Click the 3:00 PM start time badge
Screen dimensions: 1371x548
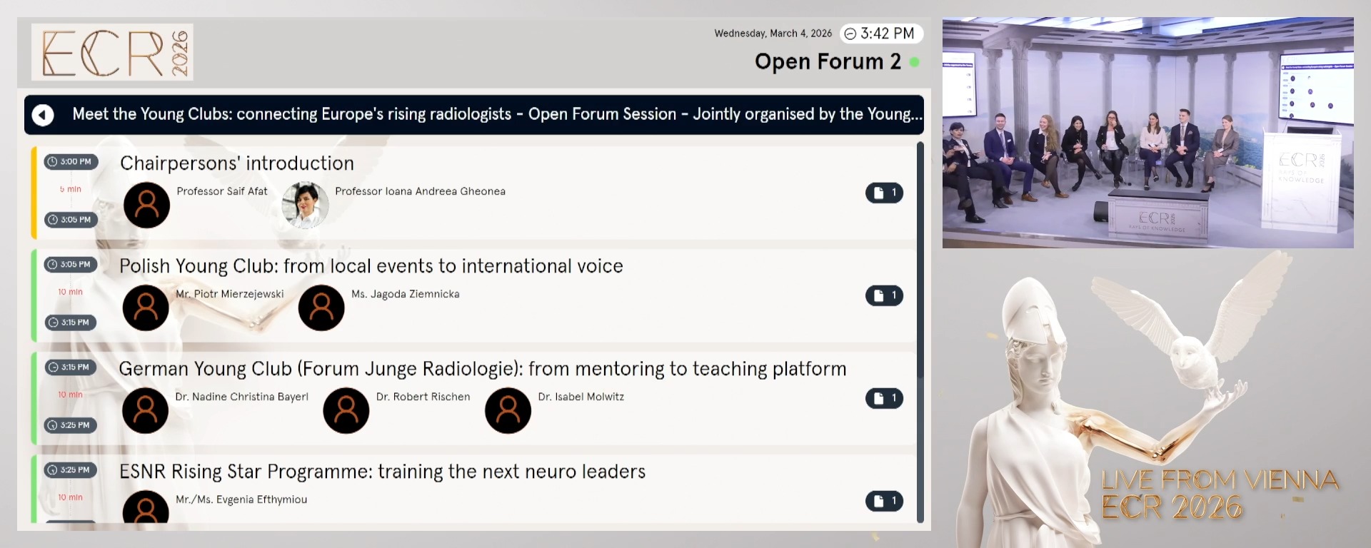tap(71, 162)
